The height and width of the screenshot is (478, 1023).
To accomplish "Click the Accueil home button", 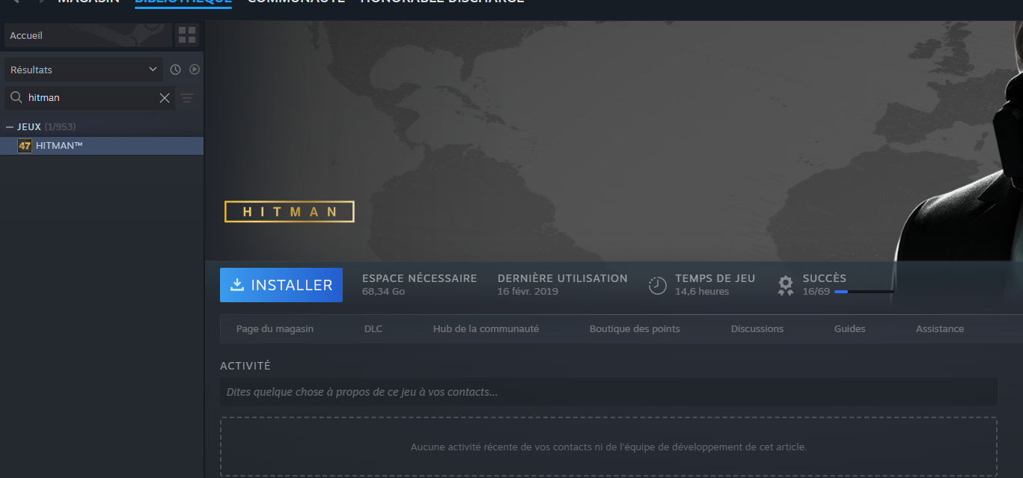I will click(88, 35).
